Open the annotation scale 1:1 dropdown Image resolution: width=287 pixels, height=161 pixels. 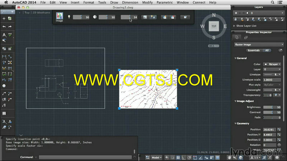(255, 157)
